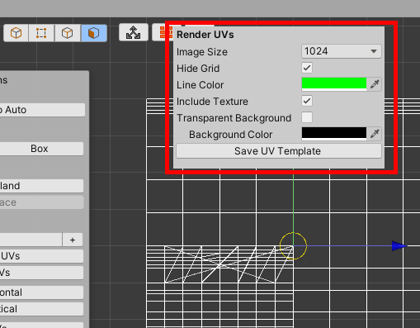Viewport: 420px width, 328px height.
Task: Click the yellow circle pivot handle
Action: coord(293,246)
